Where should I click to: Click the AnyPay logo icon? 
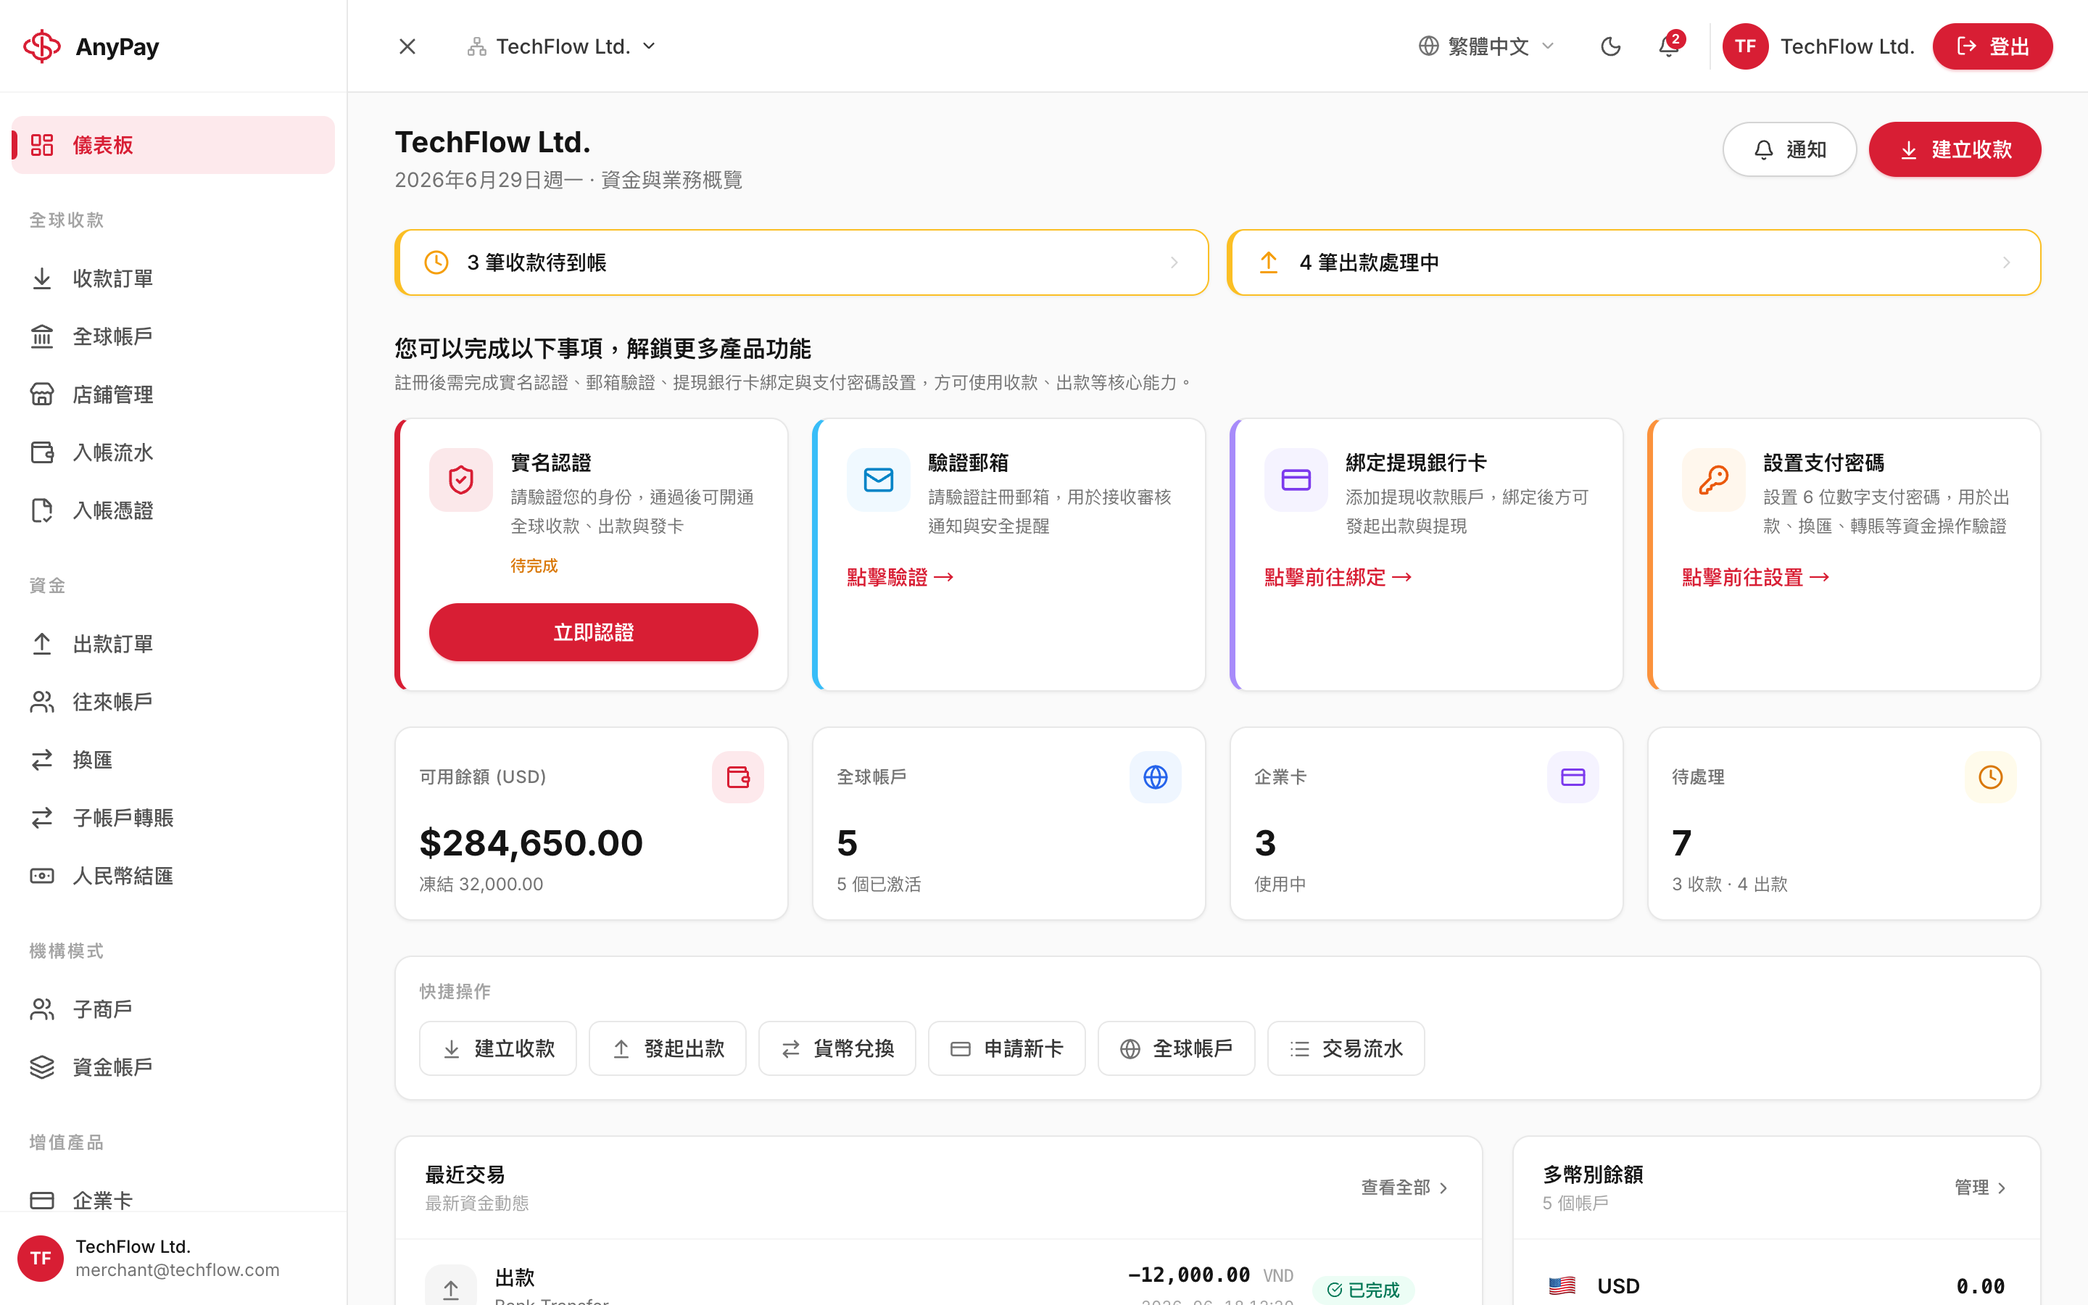(x=41, y=46)
